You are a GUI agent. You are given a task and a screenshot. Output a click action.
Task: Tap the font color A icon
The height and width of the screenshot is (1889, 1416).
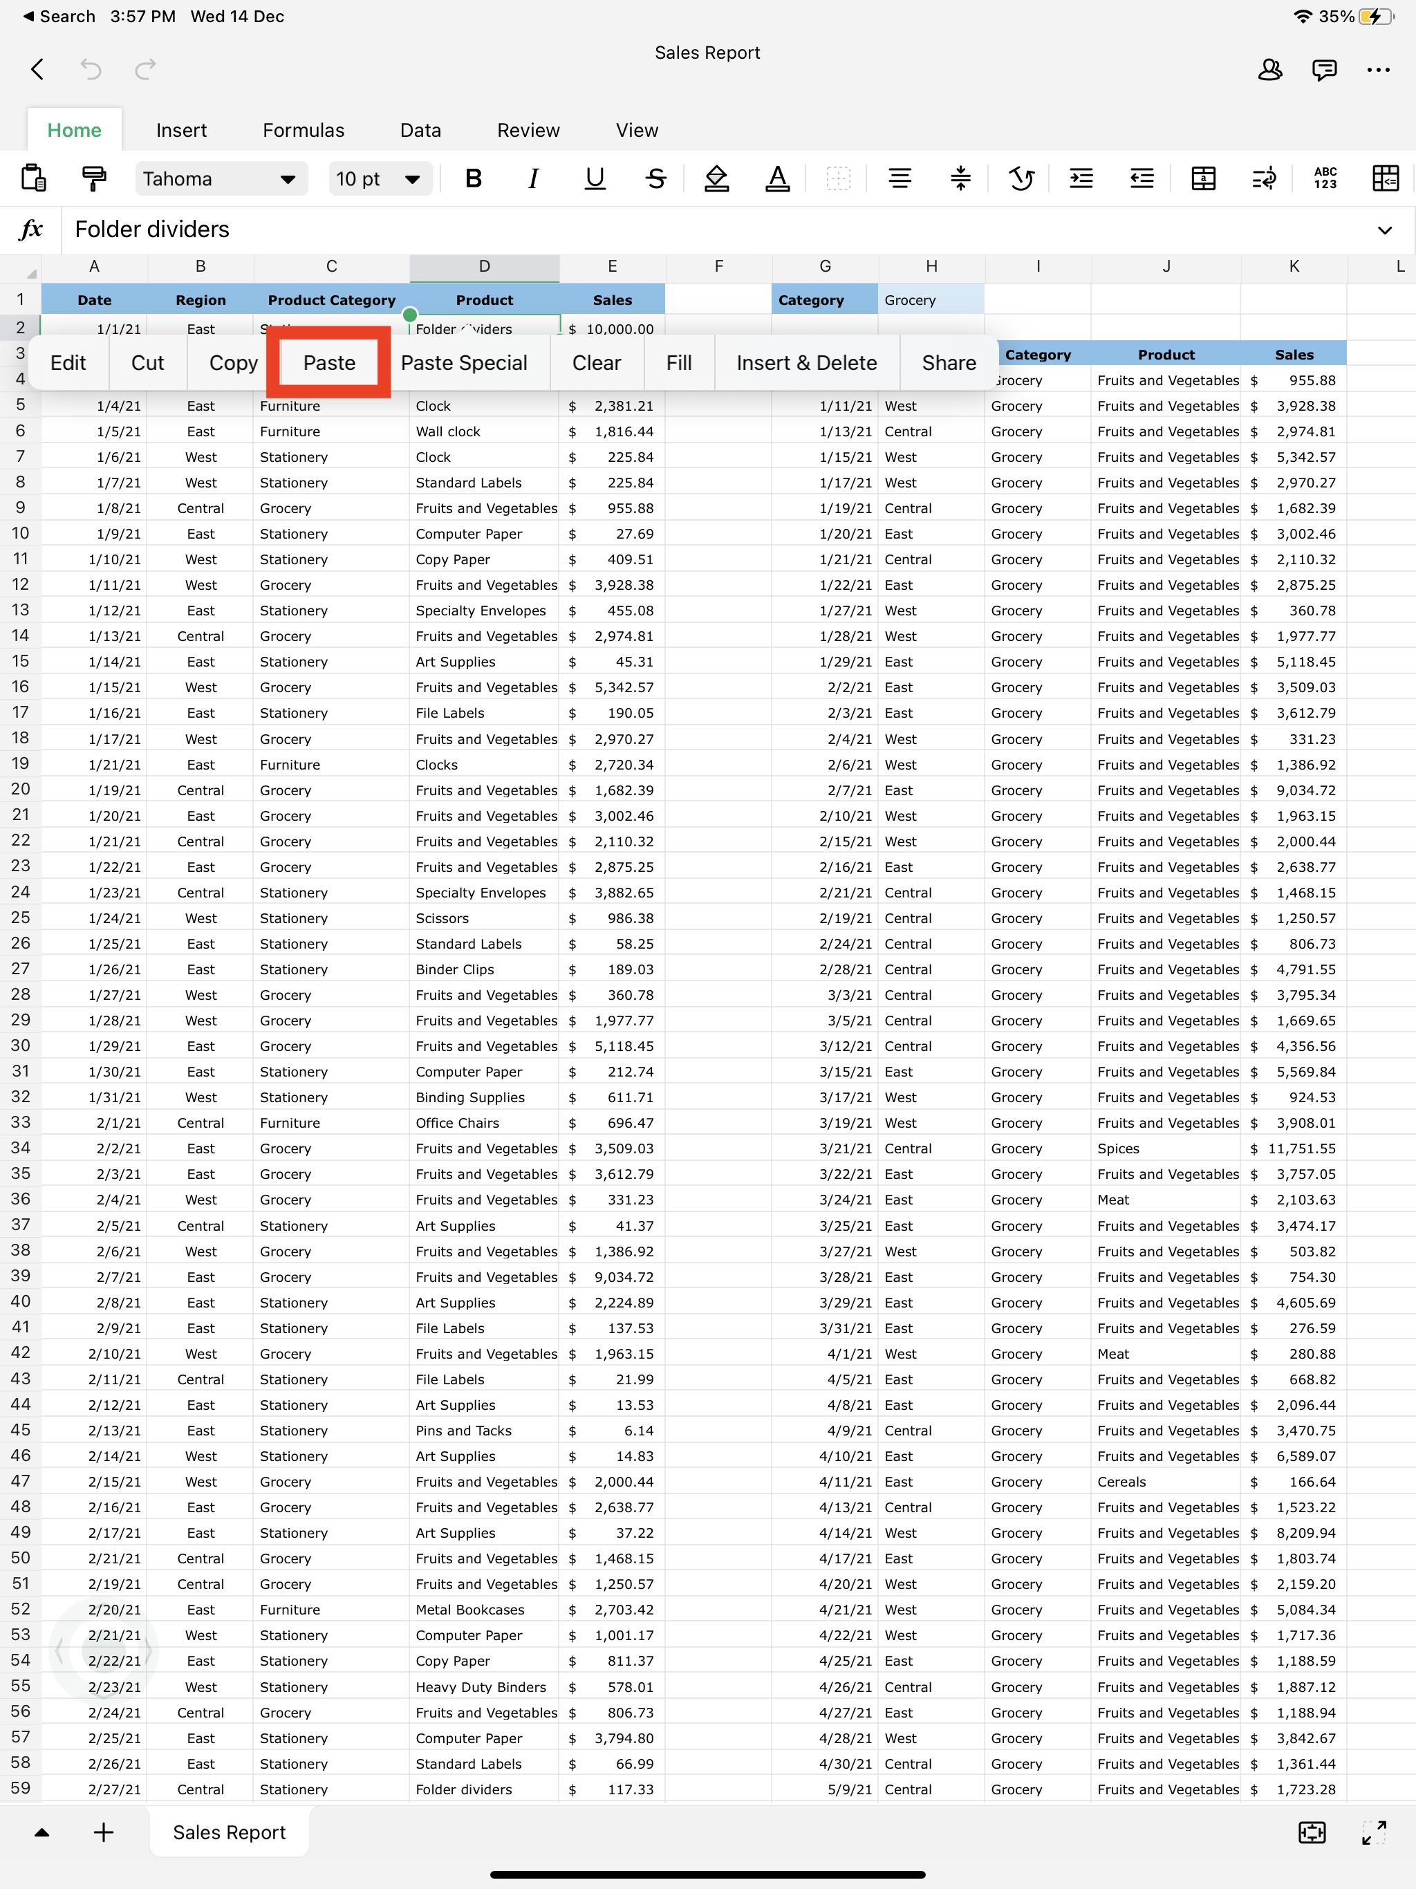(776, 178)
